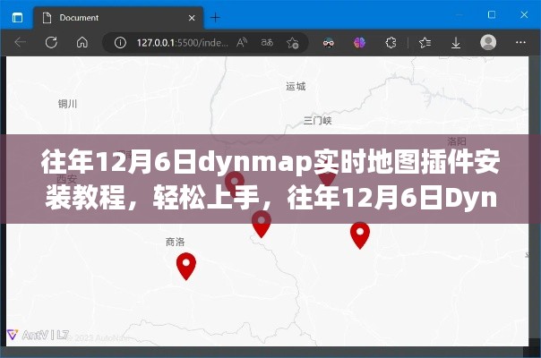View site information icon in address bar

pyautogui.click(x=118, y=42)
